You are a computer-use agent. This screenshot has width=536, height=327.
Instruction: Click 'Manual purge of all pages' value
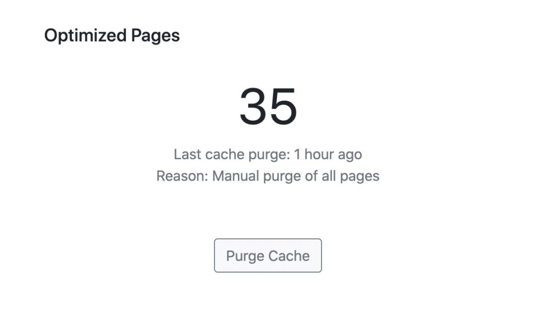pyautogui.click(x=296, y=176)
